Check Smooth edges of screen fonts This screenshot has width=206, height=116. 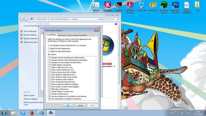(x=50, y=92)
